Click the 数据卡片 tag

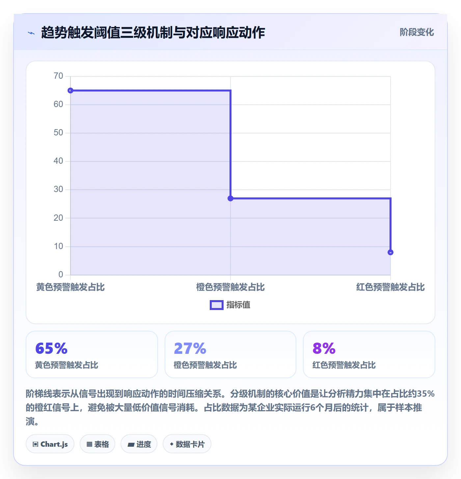coord(187,444)
